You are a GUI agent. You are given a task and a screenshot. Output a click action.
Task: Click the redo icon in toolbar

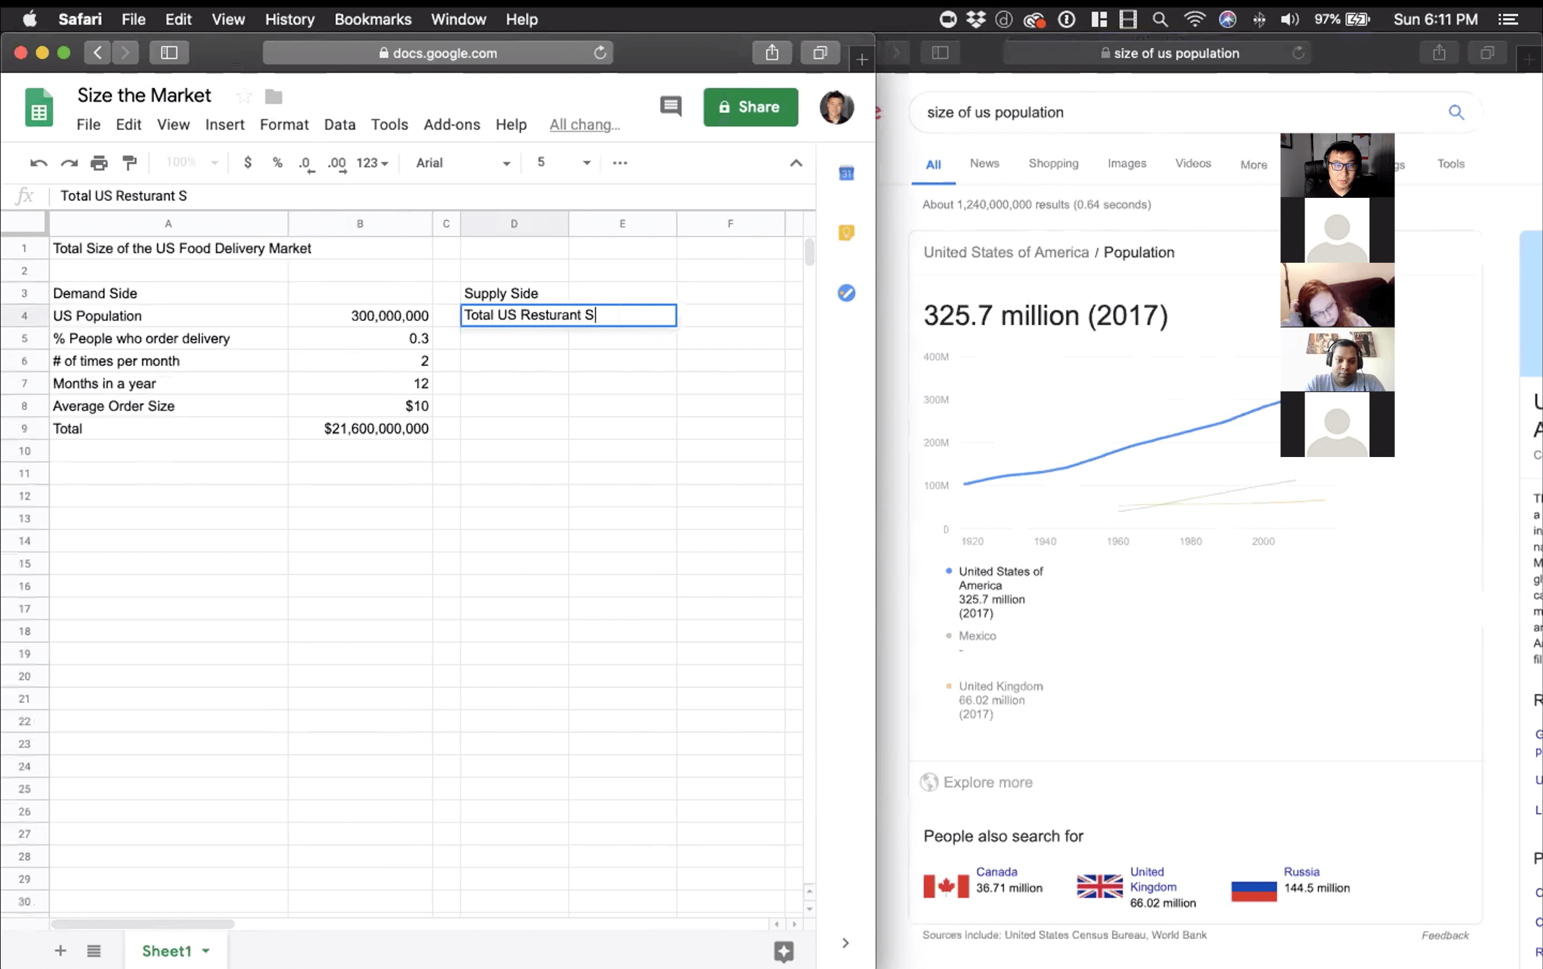tap(68, 162)
